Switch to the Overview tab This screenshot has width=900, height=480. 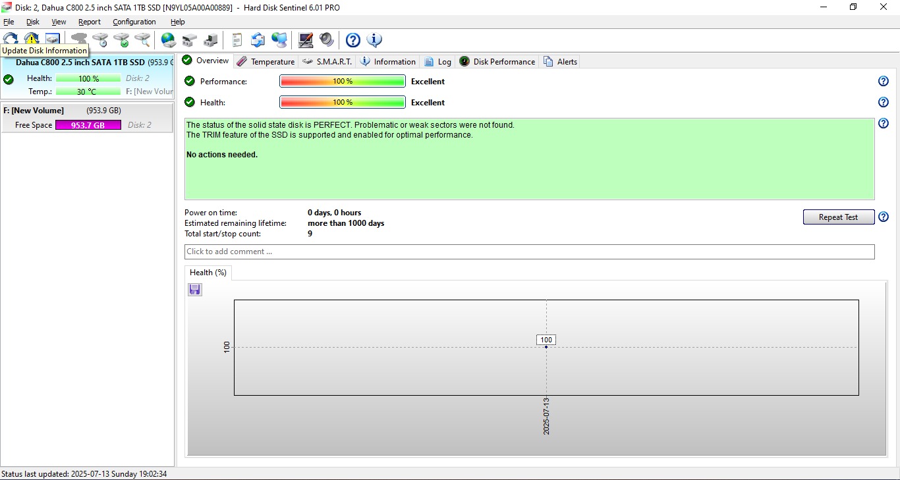[x=206, y=61]
